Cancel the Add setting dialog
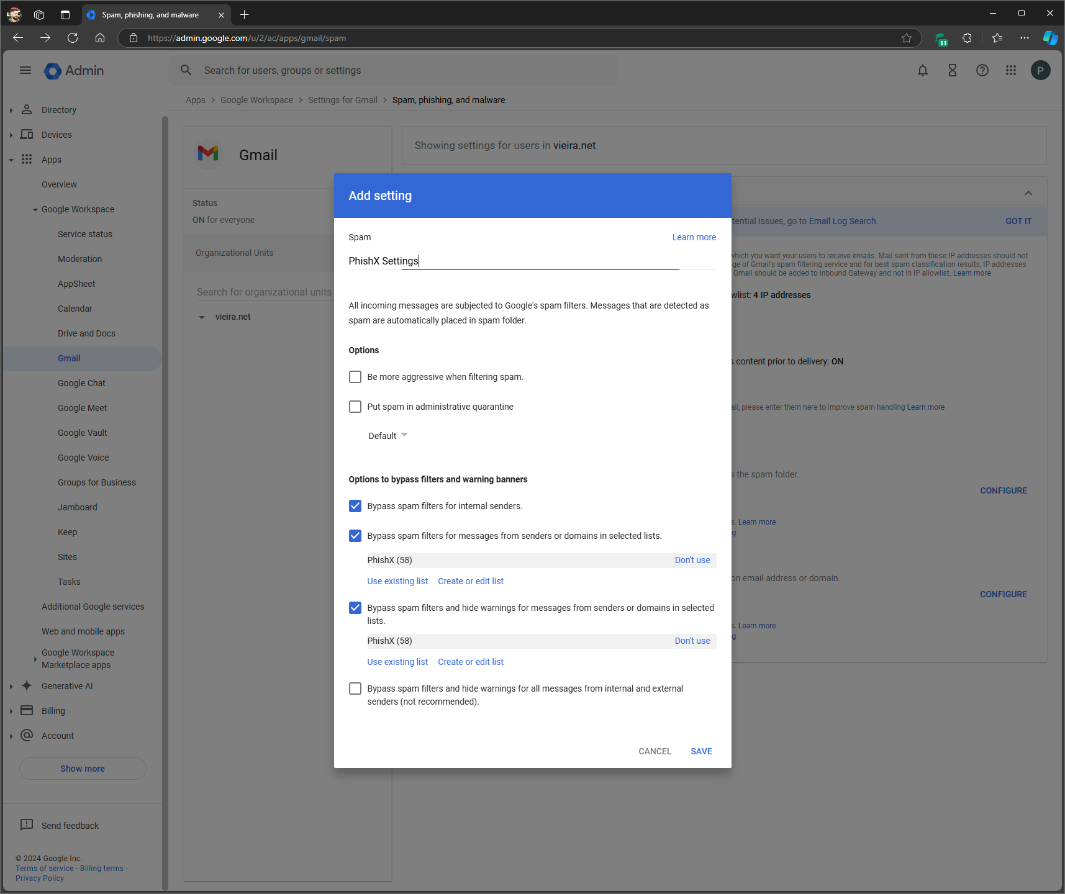1065x894 pixels. coord(655,751)
